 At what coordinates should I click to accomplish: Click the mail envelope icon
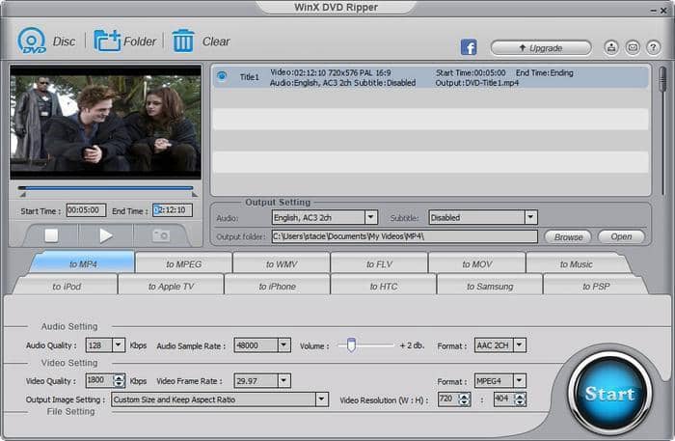(x=633, y=47)
